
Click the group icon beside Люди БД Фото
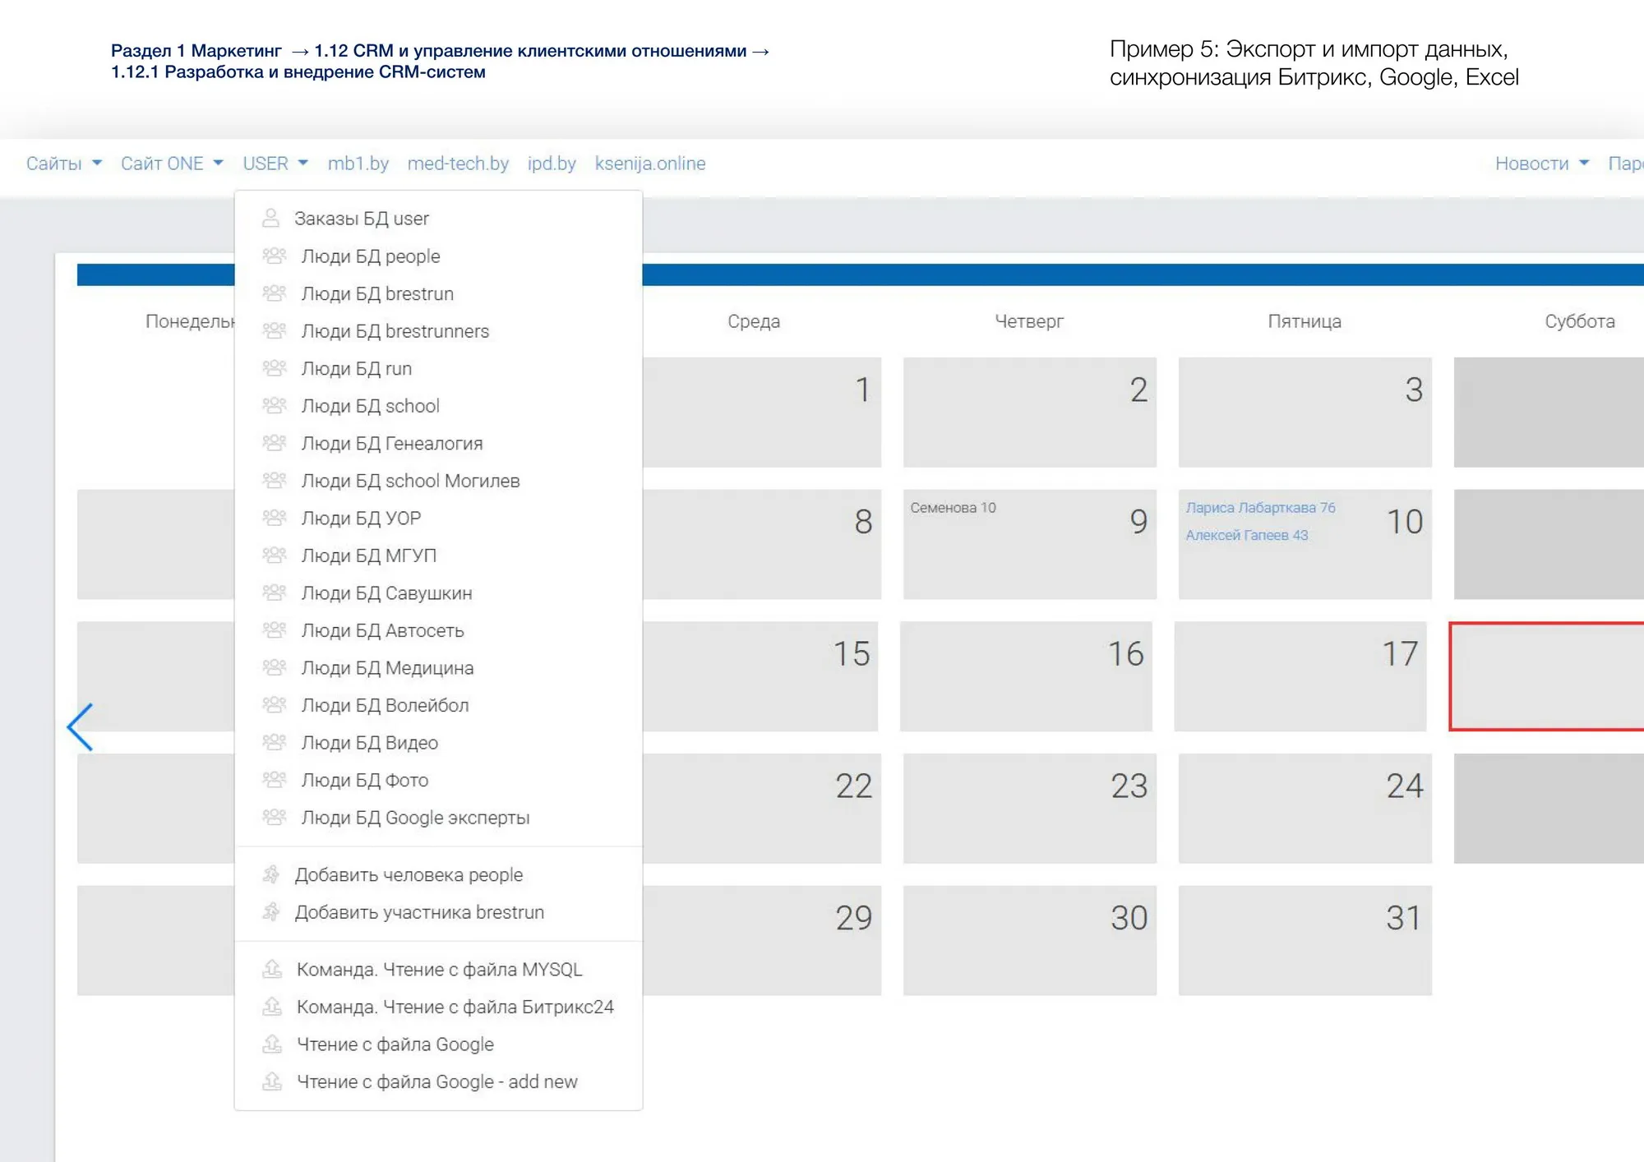coord(274,780)
